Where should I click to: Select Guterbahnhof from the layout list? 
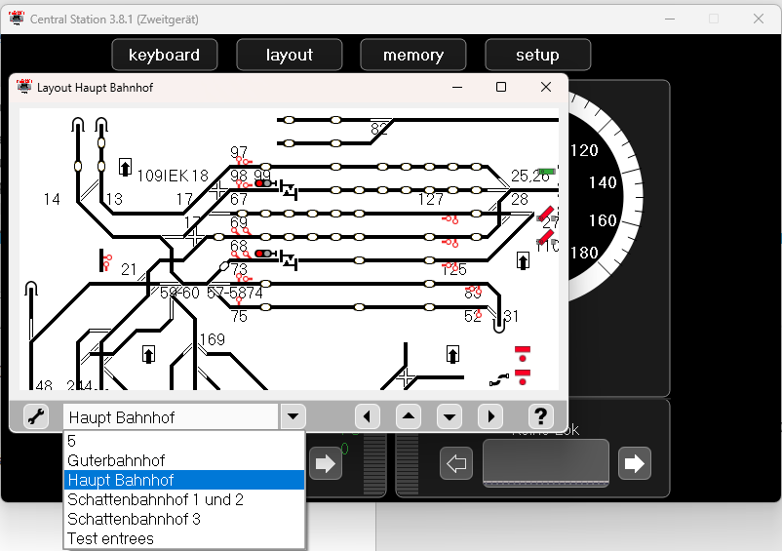point(116,460)
